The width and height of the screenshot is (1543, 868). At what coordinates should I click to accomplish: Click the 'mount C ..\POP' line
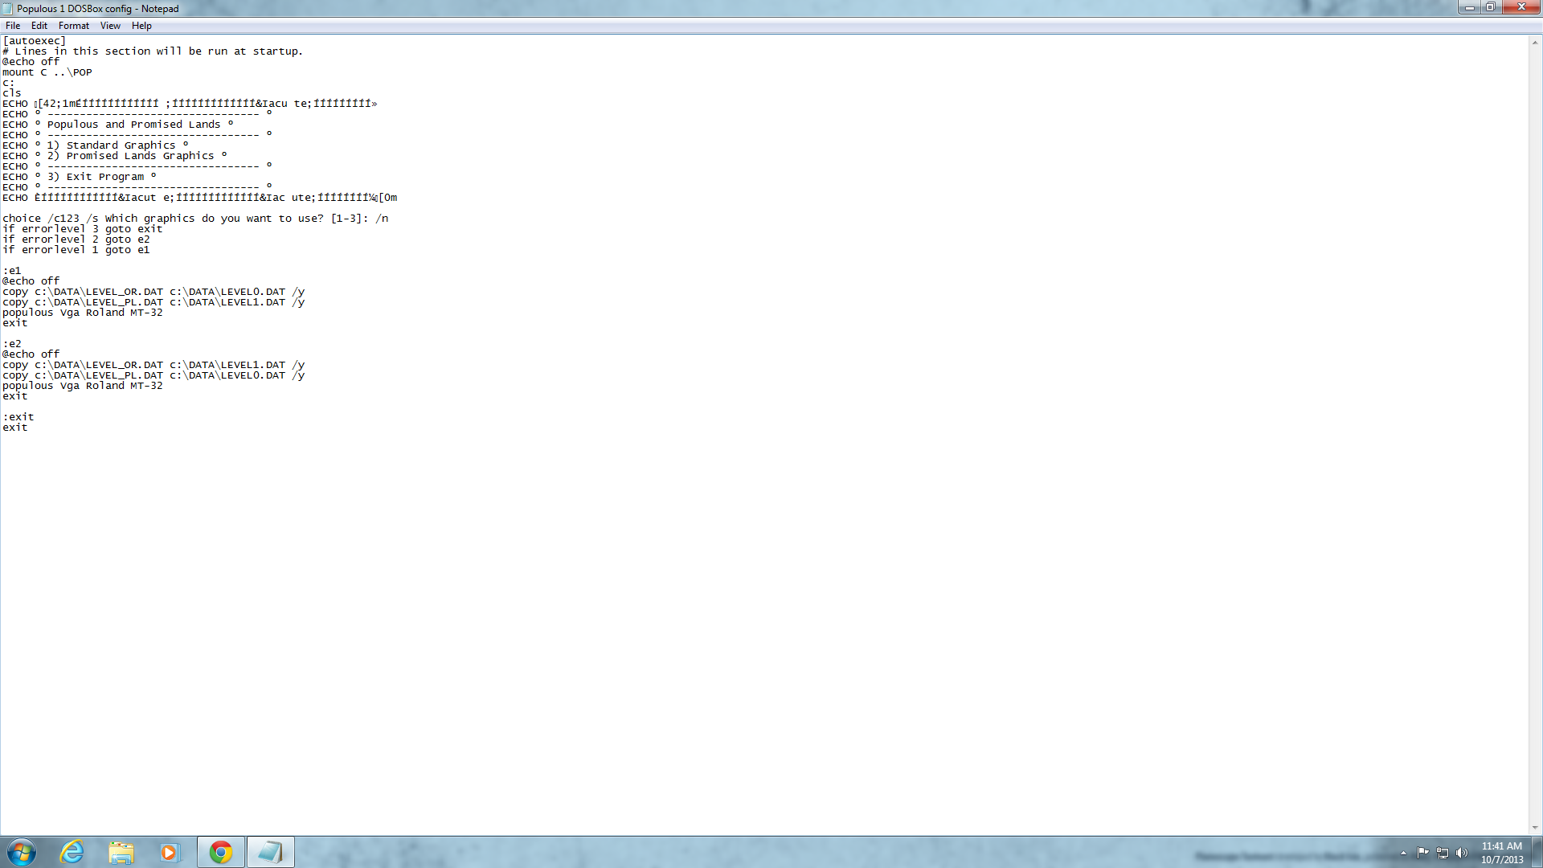point(47,72)
